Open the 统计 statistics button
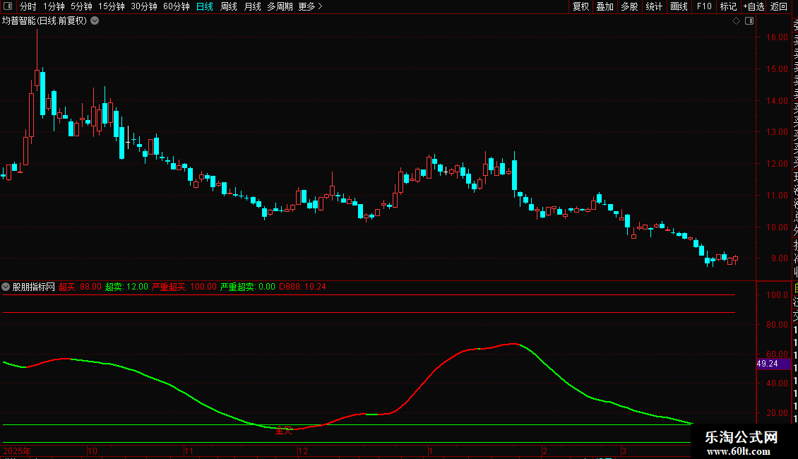 coord(654,6)
